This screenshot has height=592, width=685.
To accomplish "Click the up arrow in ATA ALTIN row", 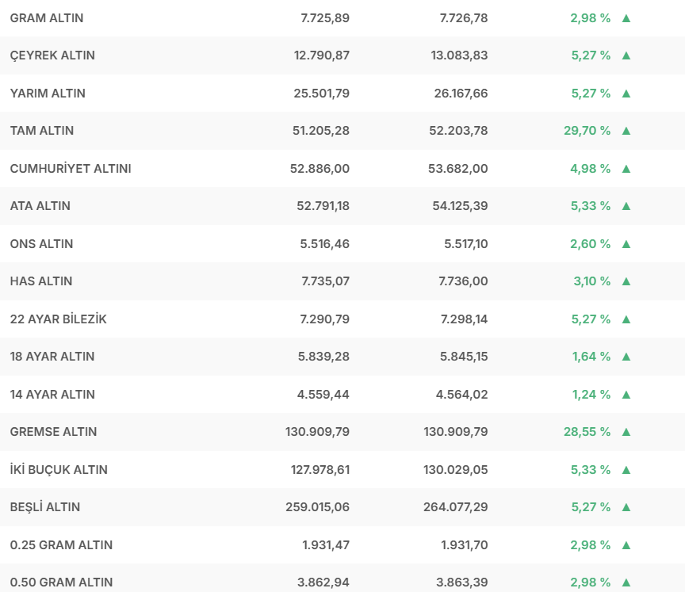I will (x=626, y=206).
